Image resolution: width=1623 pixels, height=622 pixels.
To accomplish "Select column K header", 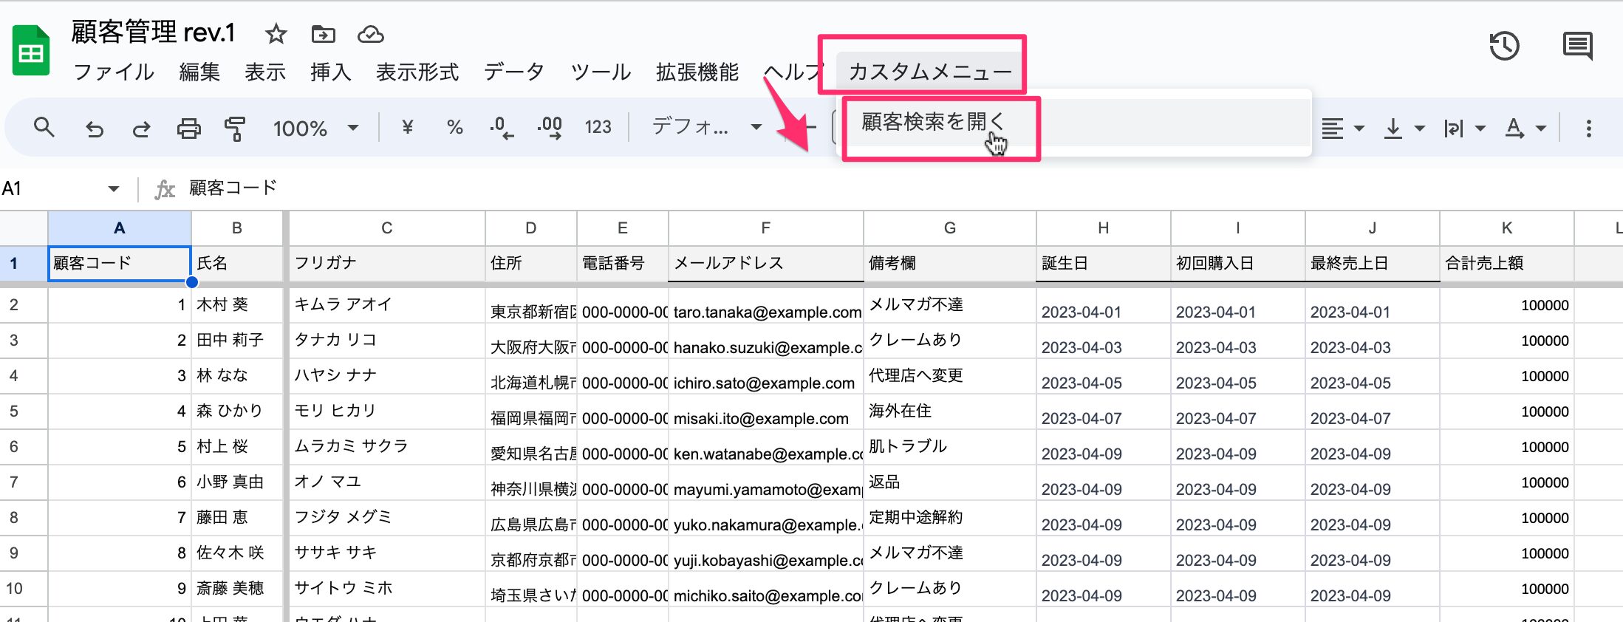I will coord(1507,228).
